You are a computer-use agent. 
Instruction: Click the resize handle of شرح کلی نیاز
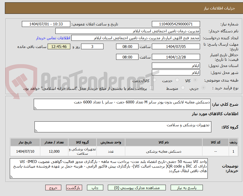[36, 107]
